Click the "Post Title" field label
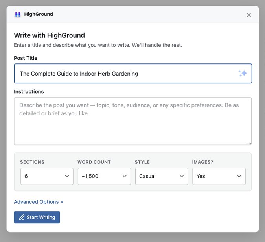Image resolution: width=265 pixels, height=242 pixels. [x=26, y=58]
